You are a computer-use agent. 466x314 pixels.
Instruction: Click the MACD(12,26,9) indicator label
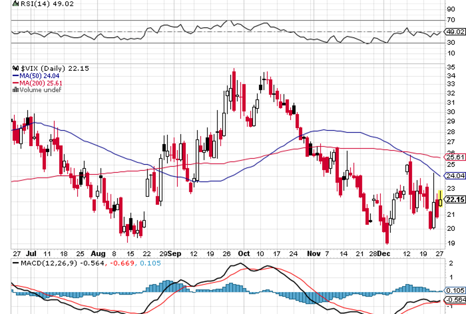[x=44, y=263]
